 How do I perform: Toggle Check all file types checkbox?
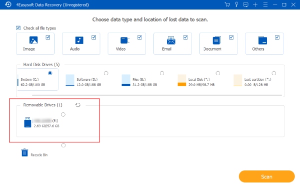(18, 28)
